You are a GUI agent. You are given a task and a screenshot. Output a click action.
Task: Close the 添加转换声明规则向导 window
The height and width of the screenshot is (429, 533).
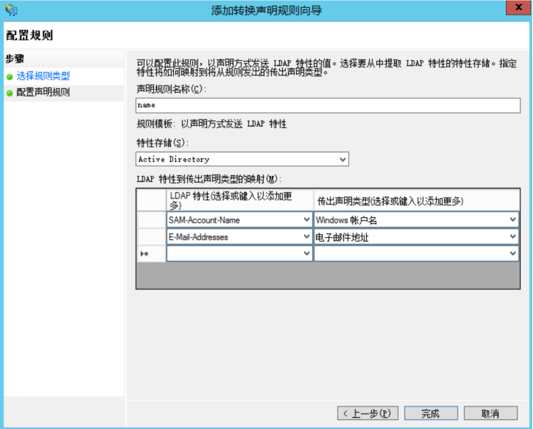(x=518, y=8)
